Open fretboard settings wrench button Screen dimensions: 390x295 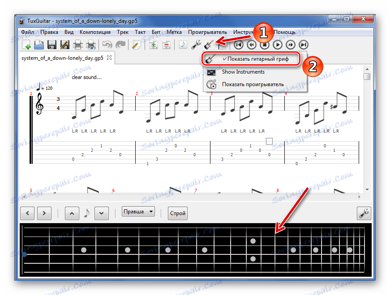[x=364, y=213]
